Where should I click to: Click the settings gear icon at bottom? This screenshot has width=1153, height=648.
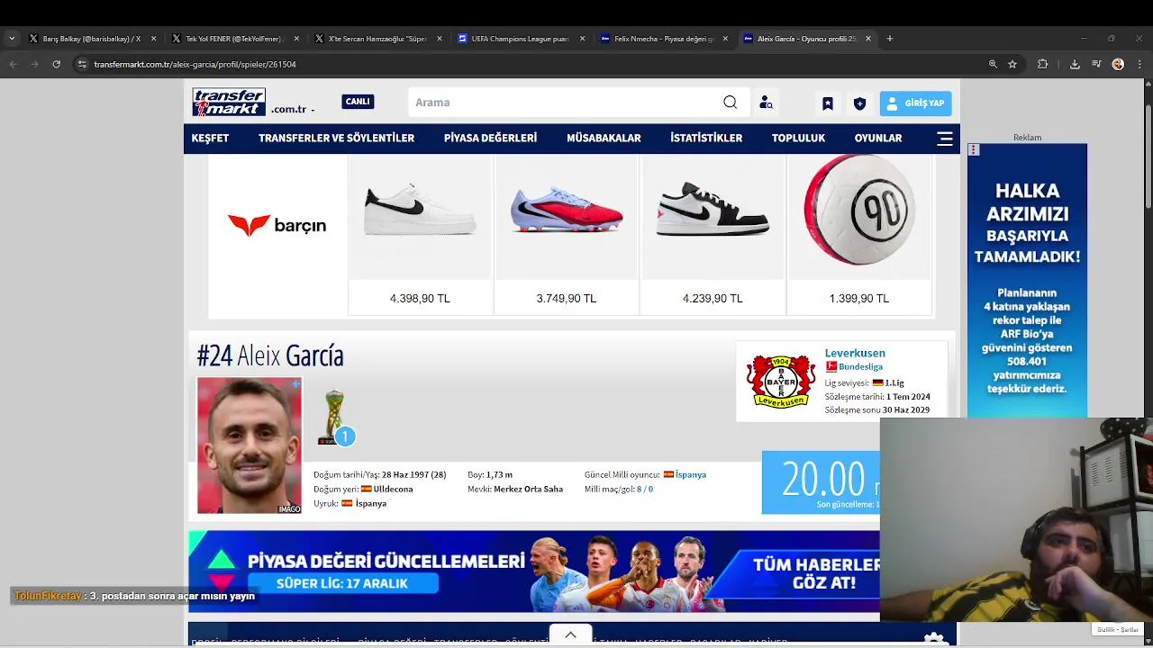click(934, 638)
